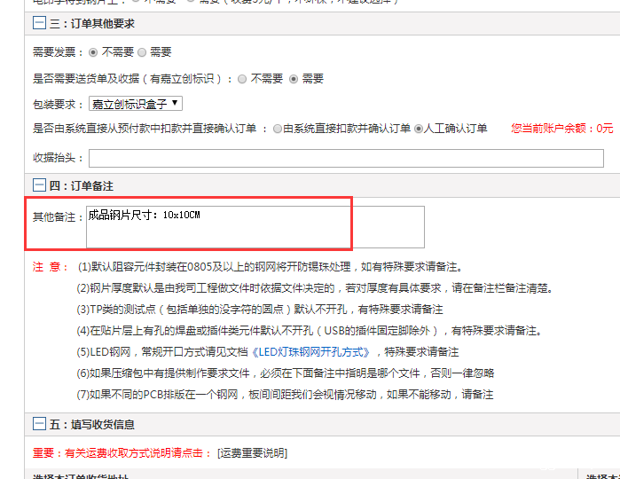Open the 包装要求 dropdown
The height and width of the screenshot is (479, 620).
pyautogui.click(x=136, y=104)
